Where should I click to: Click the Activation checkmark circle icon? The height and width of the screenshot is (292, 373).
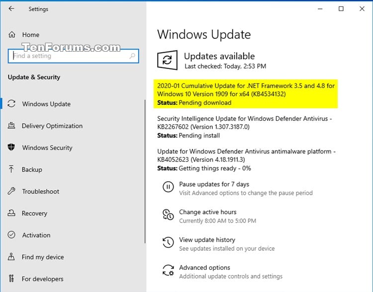pos(11,235)
